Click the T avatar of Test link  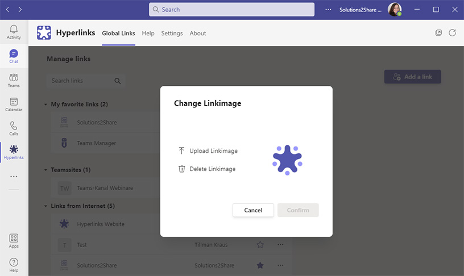[64, 245]
